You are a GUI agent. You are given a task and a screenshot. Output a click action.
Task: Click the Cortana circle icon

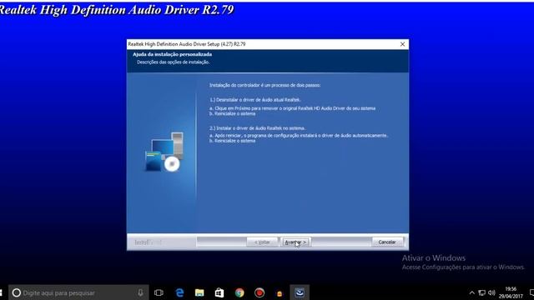point(17,292)
